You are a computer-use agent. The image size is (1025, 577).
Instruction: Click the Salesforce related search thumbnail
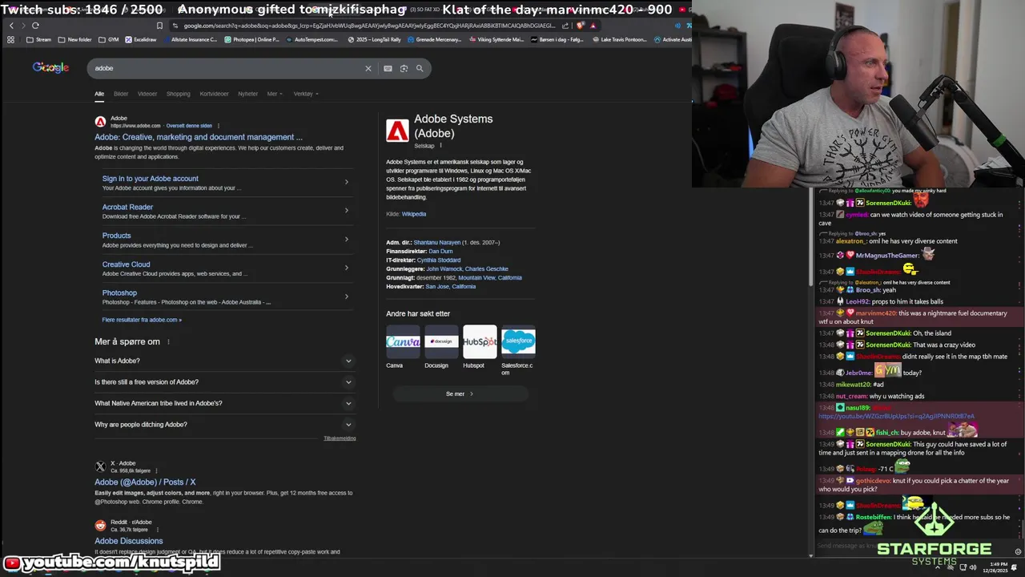(518, 341)
